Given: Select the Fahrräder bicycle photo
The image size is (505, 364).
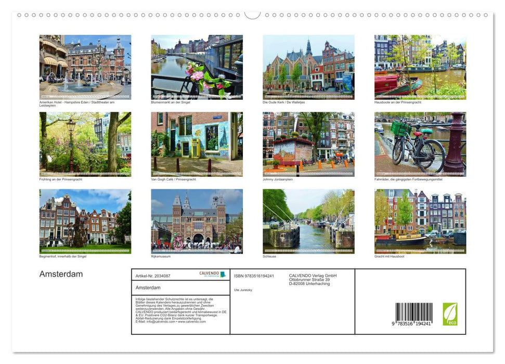Looking at the screenshot, I should [420, 144].
